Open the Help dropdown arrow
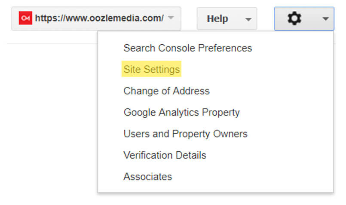The width and height of the screenshot is (346, 205). coord(248,19)
